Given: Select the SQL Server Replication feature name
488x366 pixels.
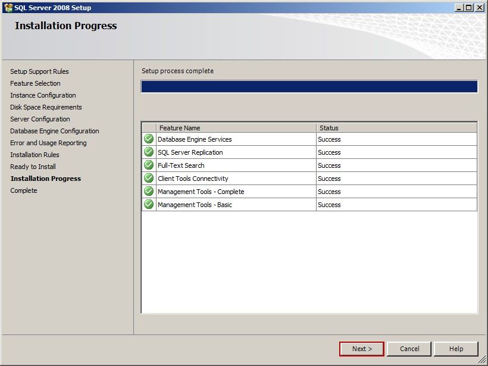Looking at the screenshot, I should pos(190,152).
